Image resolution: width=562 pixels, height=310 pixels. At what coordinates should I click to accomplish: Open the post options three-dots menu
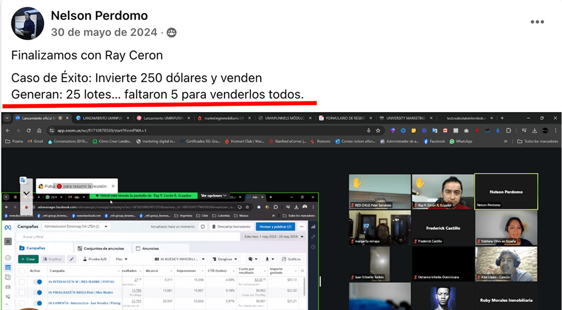pos(537,22)
